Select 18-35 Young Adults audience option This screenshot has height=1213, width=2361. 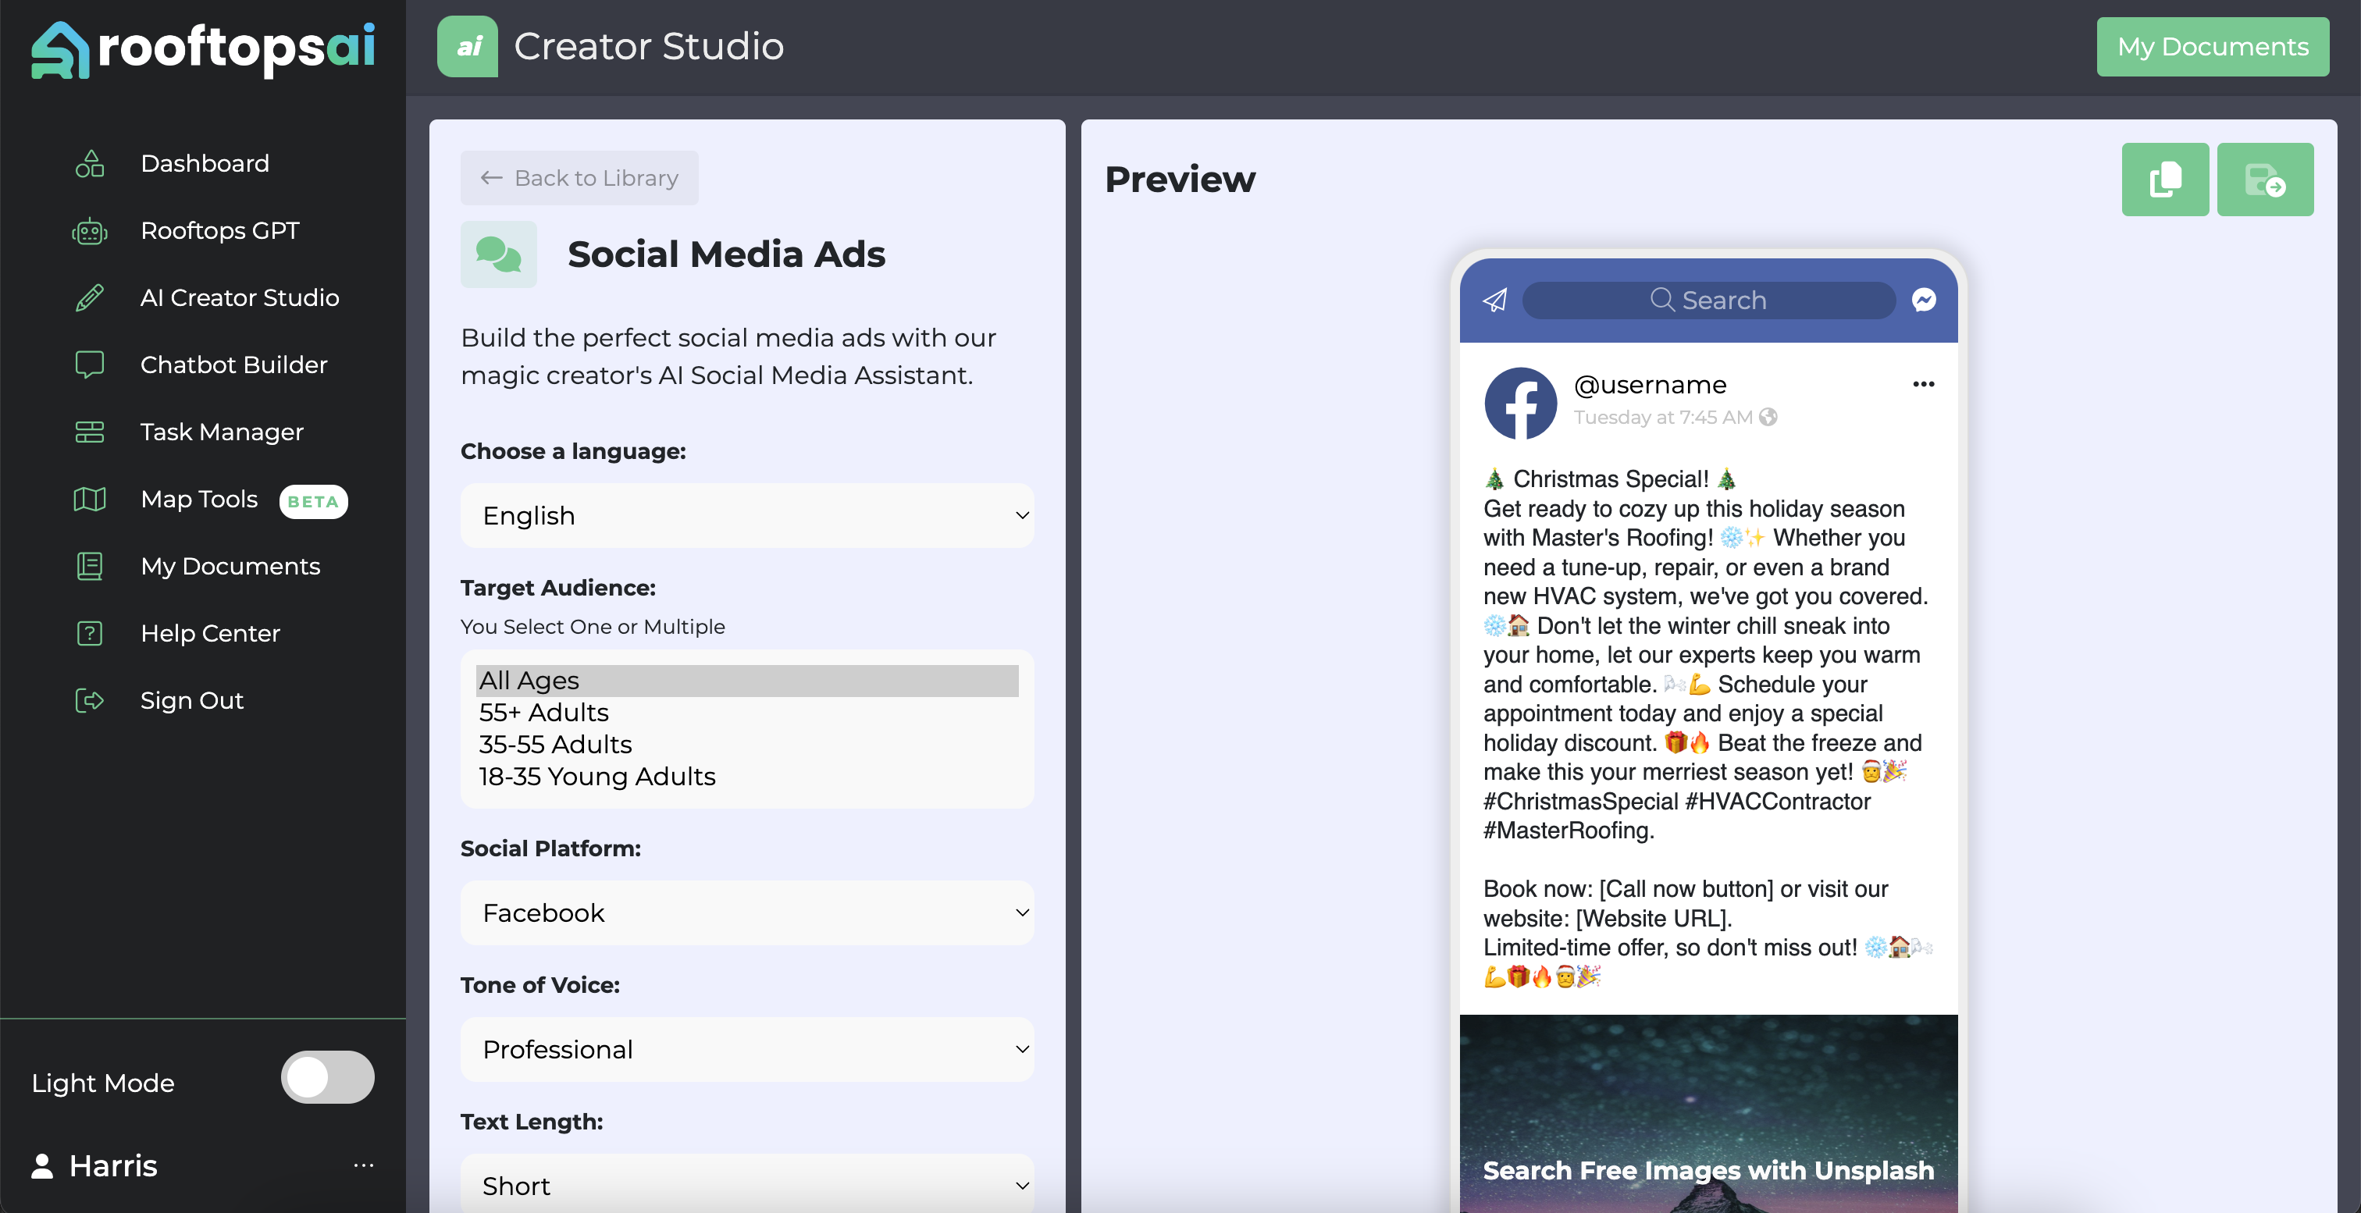coord(596,777)
